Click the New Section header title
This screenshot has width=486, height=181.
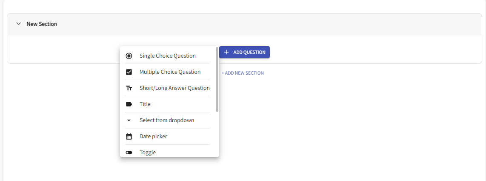[42, 24]
